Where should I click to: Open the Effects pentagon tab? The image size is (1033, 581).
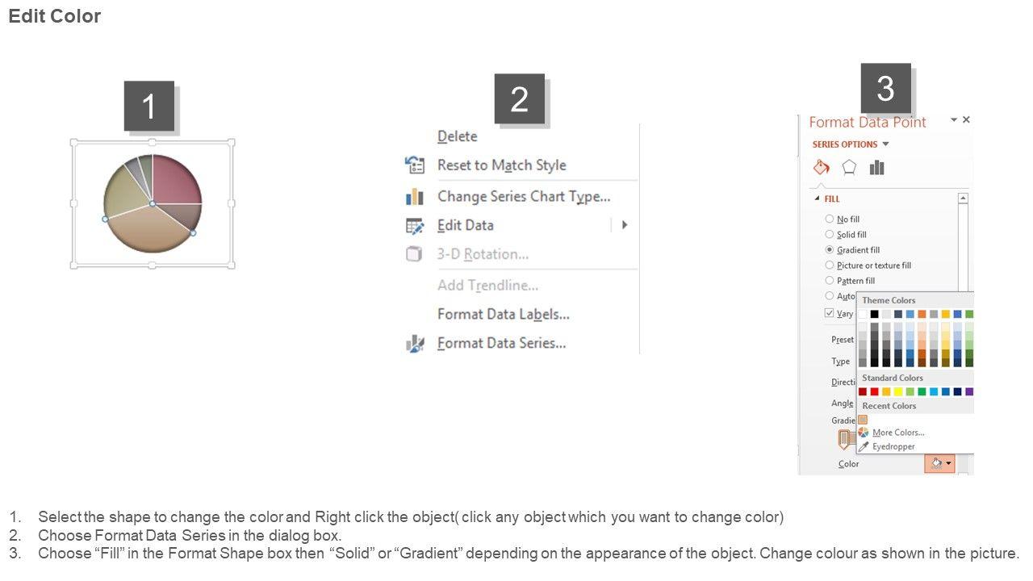tap(849, 168)
